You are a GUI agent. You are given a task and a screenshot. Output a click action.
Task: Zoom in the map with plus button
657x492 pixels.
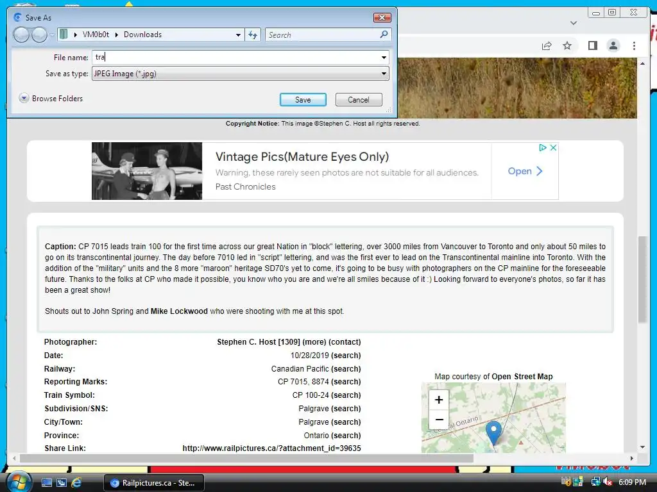pos(439,400)
